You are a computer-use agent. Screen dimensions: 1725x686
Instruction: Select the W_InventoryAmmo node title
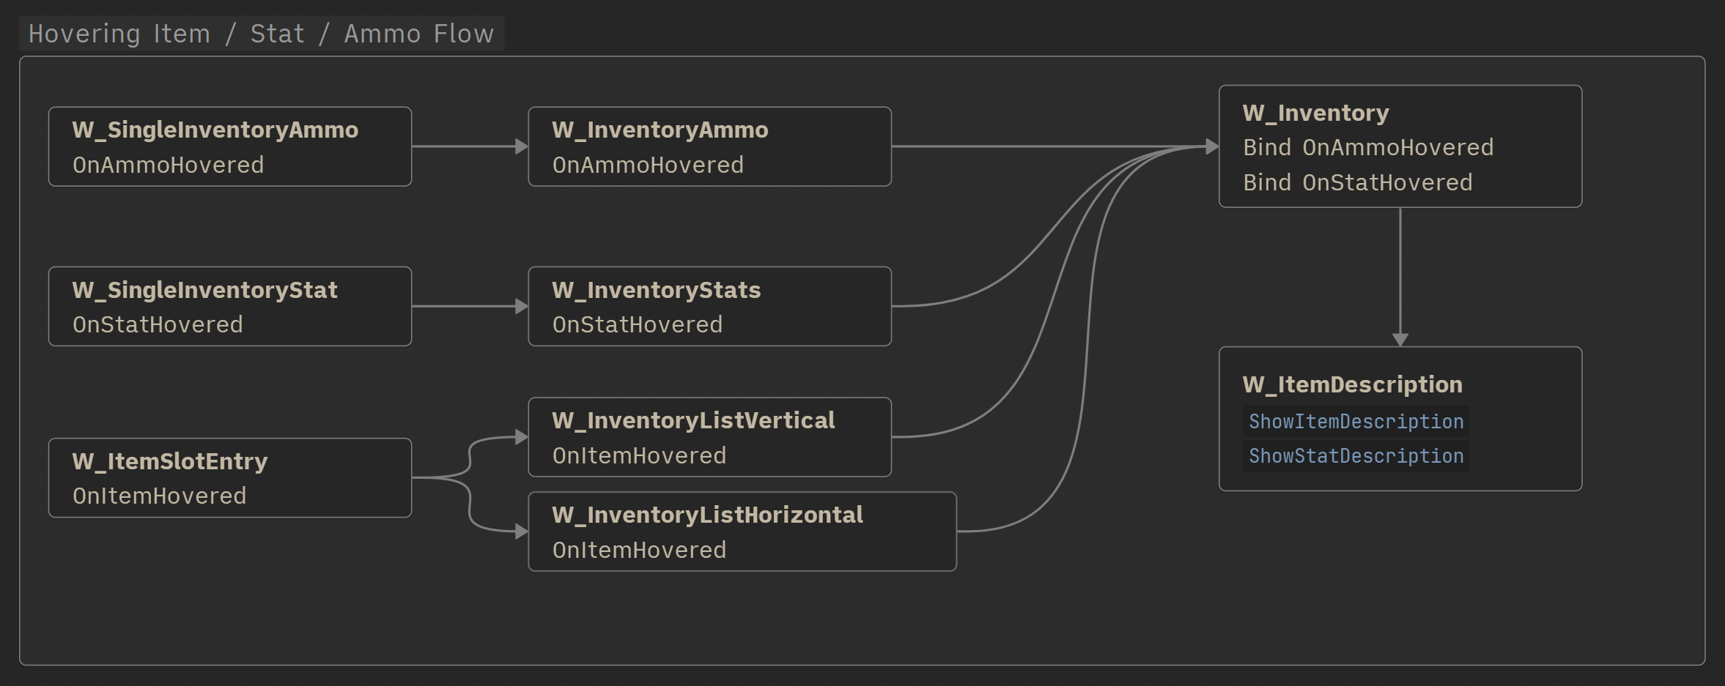pyautogui.click(x=660, y=130)
